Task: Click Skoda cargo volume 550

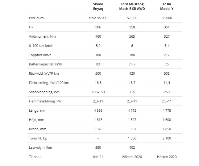Action: 98,147
